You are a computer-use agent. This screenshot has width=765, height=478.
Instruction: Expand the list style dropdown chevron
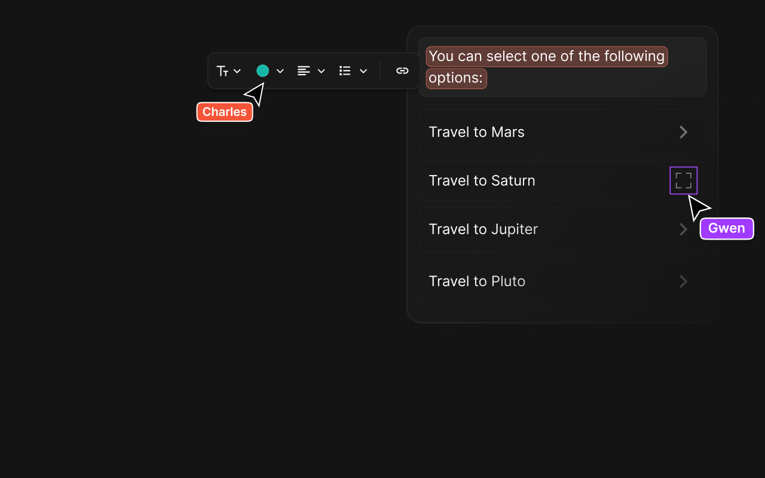[363, 71]
